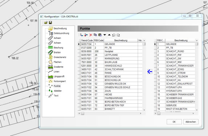
Task: Select the BORD-BETON-TIEF row
Action: pos(110,106)
